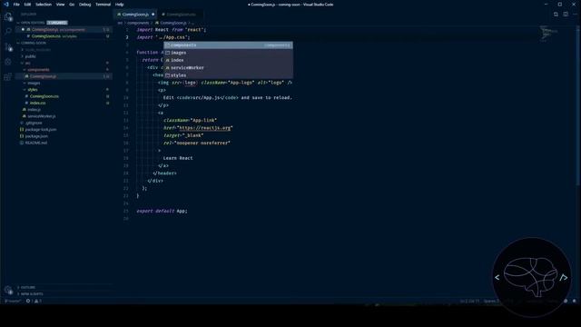
Task: Open the File menu
Action: pyautogui.click(x=16, y=5)
